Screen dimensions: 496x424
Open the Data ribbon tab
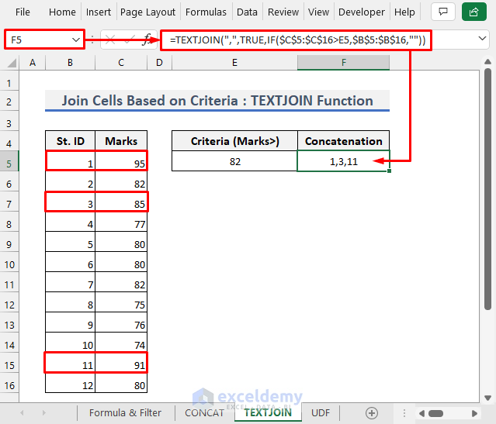coord(247,12)
